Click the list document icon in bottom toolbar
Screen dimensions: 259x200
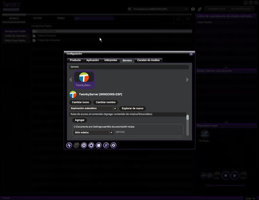(x=99, y=145)
